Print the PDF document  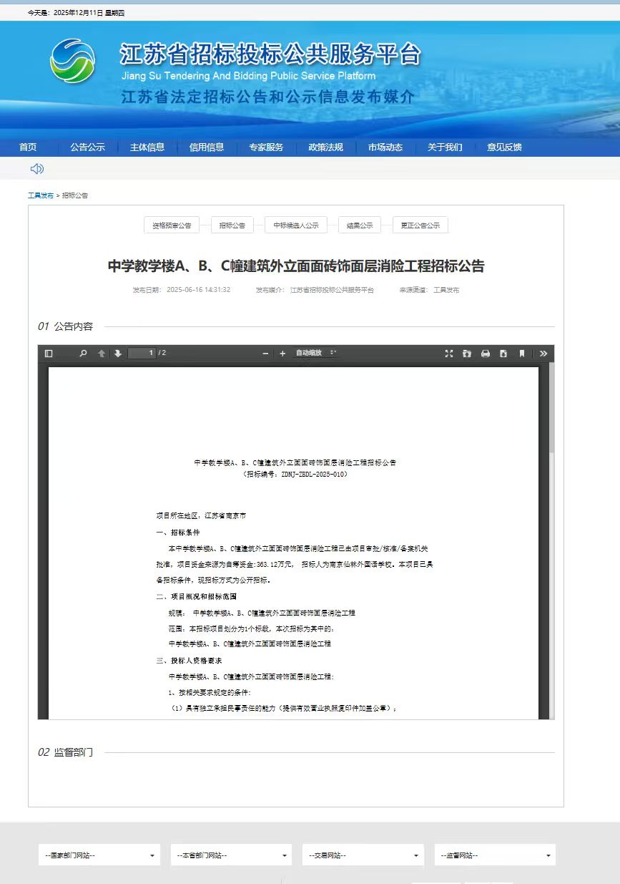point(486,354)
